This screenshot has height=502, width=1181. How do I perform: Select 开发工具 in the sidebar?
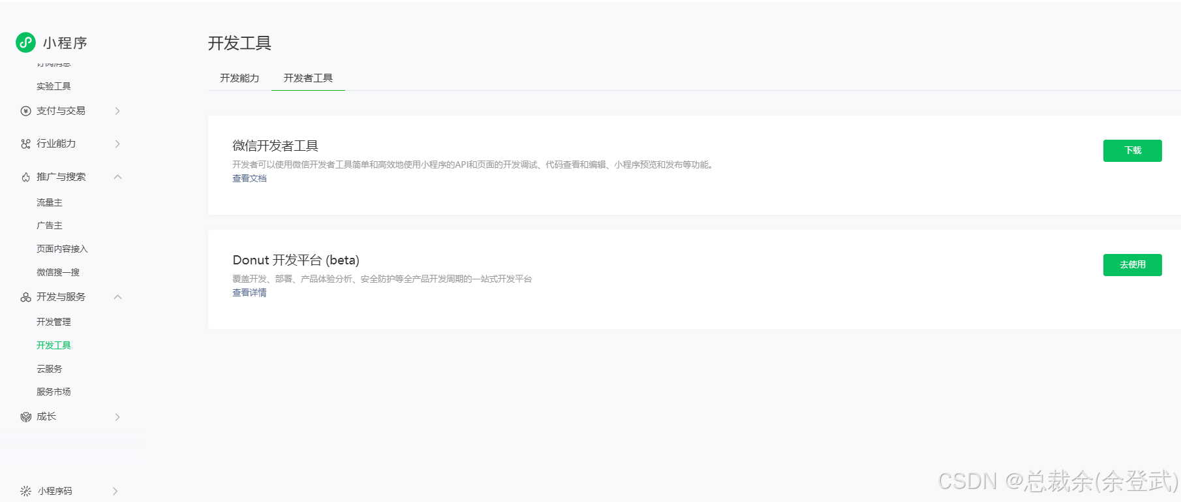tap(54, 345)
